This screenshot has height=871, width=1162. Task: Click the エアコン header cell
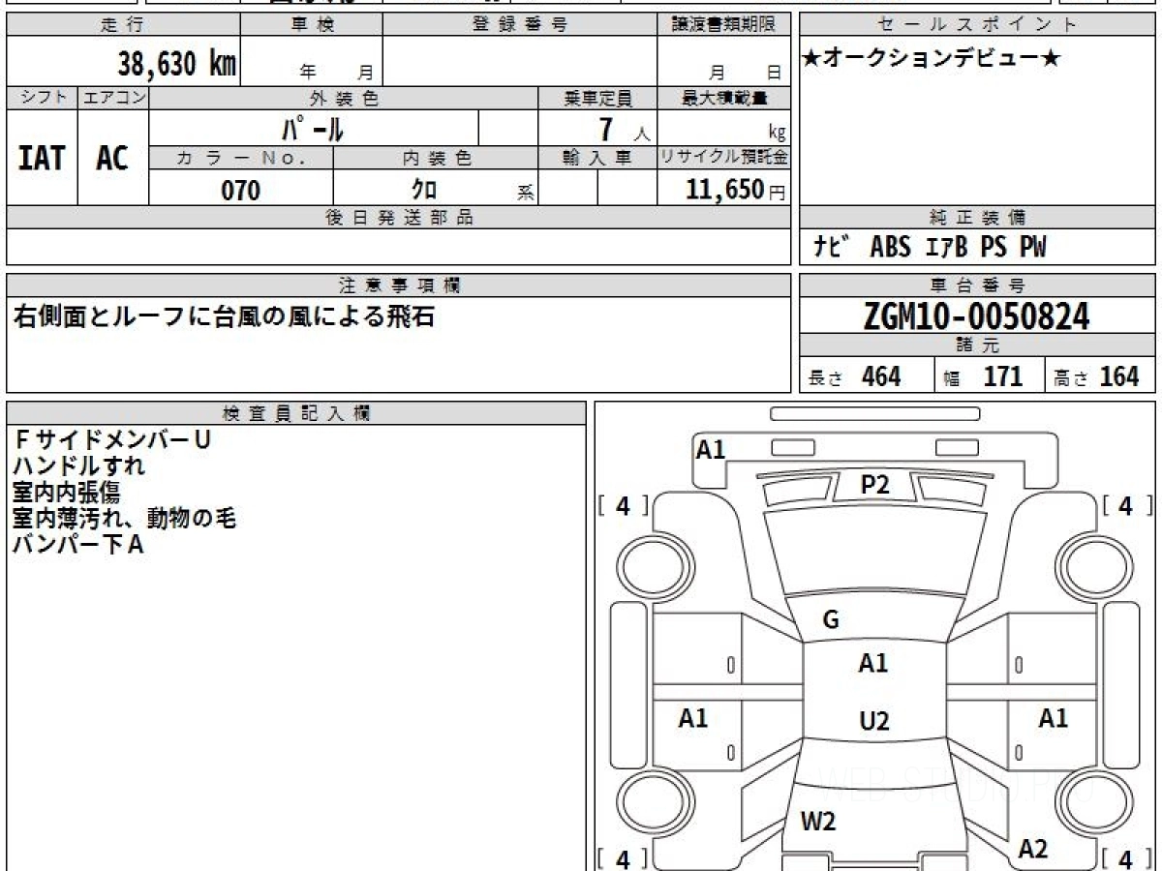[x=113, y=98]
